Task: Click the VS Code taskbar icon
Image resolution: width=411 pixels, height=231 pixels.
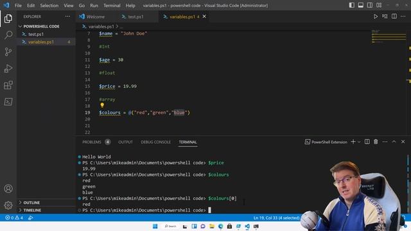Action: tap(247, 227)
